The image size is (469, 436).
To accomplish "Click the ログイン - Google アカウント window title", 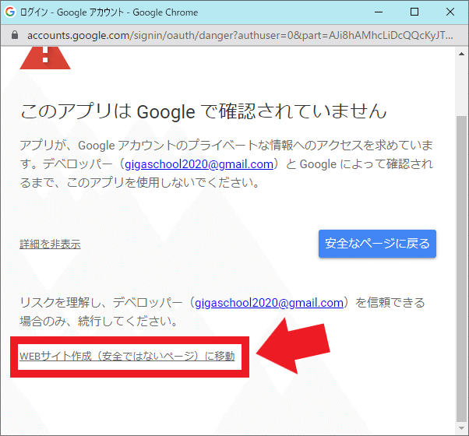I will 109,12.
